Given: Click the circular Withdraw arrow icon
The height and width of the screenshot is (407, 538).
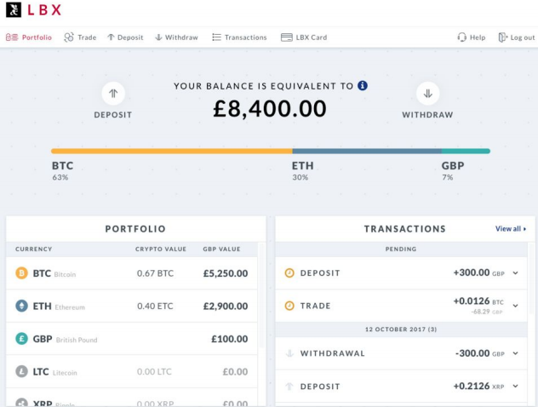Looking at the screenshot, I should (x=427, y=94).
